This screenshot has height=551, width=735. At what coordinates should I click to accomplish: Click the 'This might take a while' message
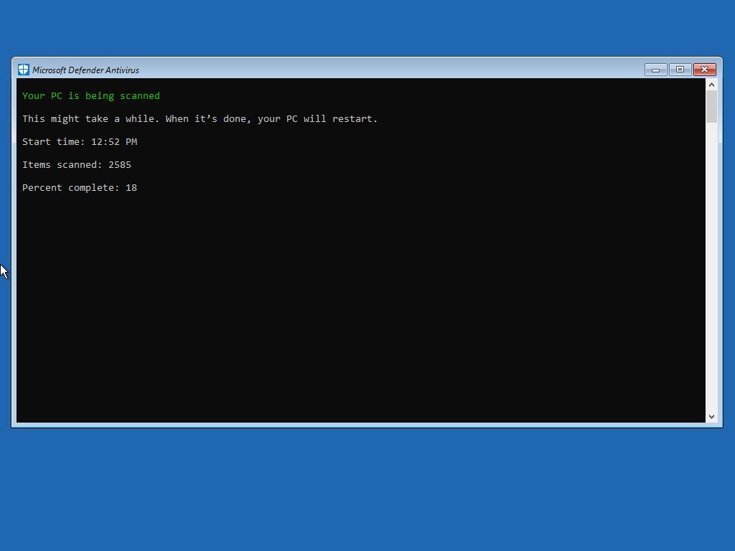(200, 118)
